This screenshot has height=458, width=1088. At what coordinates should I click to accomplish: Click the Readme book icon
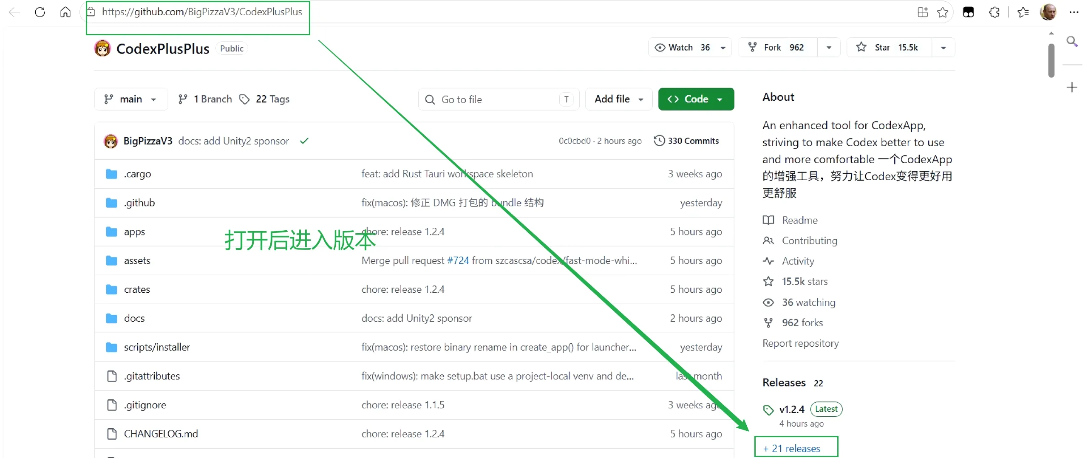click(x=768, y=220)
